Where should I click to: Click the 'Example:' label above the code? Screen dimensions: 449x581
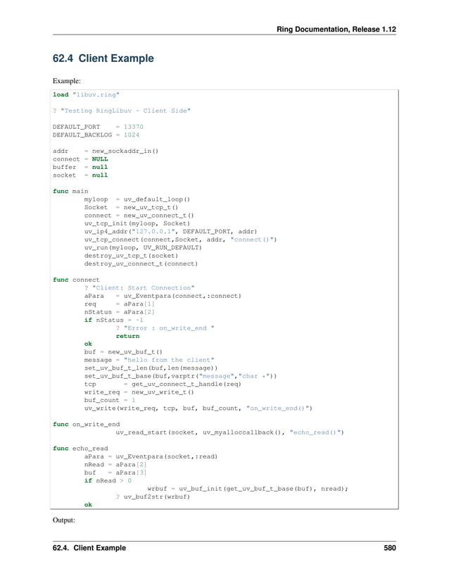[67, 81]
